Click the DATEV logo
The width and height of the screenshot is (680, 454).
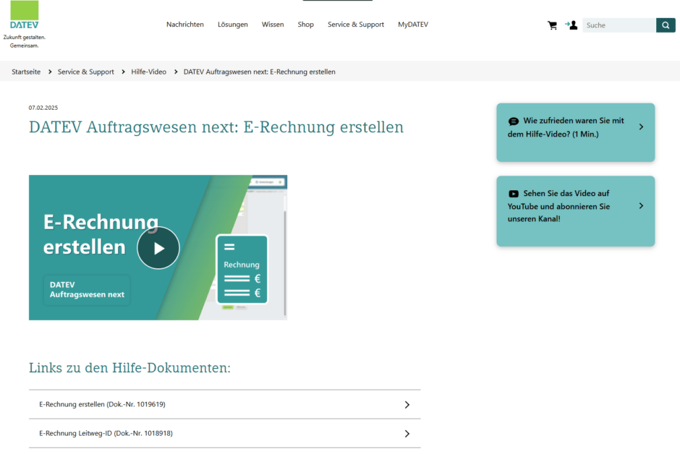coord(25,15)
